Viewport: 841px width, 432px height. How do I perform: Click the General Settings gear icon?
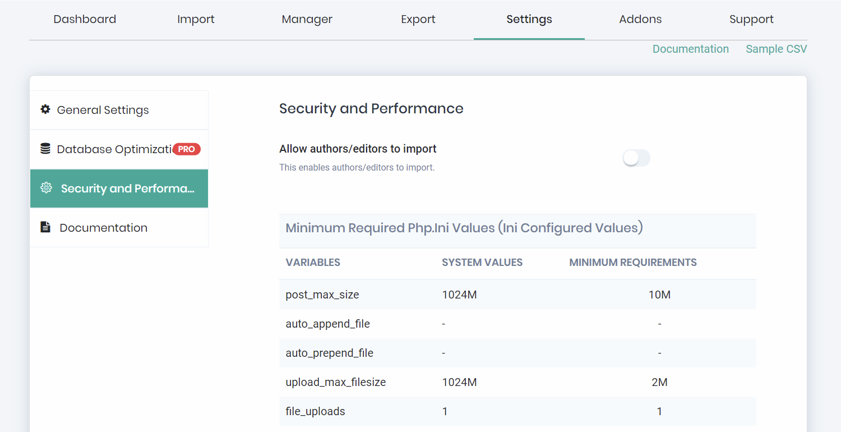[x=45, y=109]
